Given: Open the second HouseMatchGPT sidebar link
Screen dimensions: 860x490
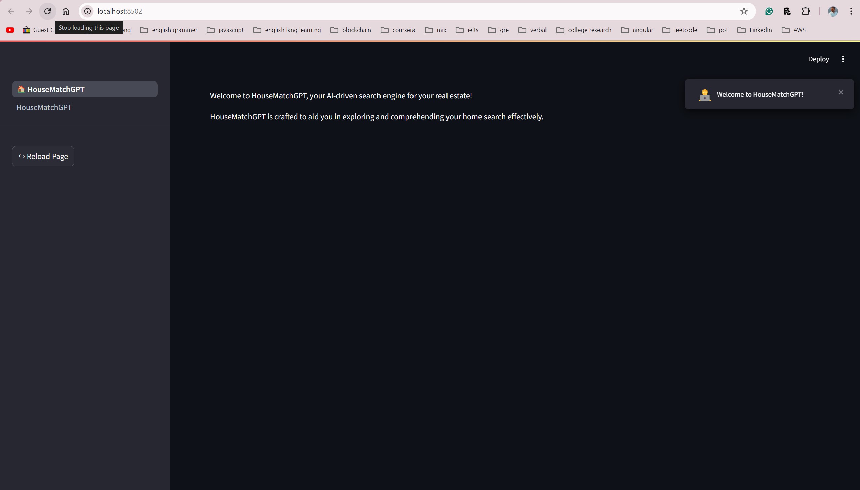Looking at the screenshot, I should pos(44,107).
